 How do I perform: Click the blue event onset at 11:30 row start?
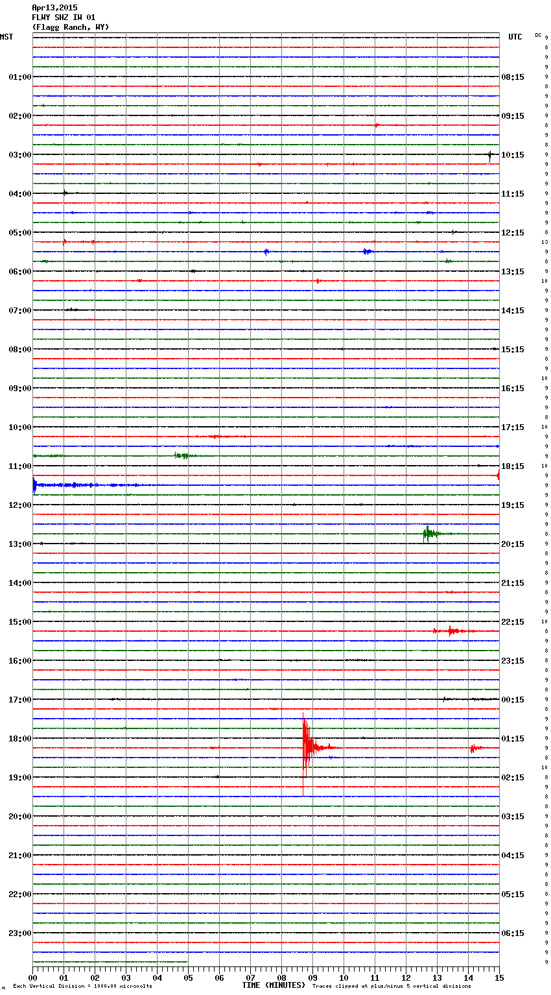[35, 485]
